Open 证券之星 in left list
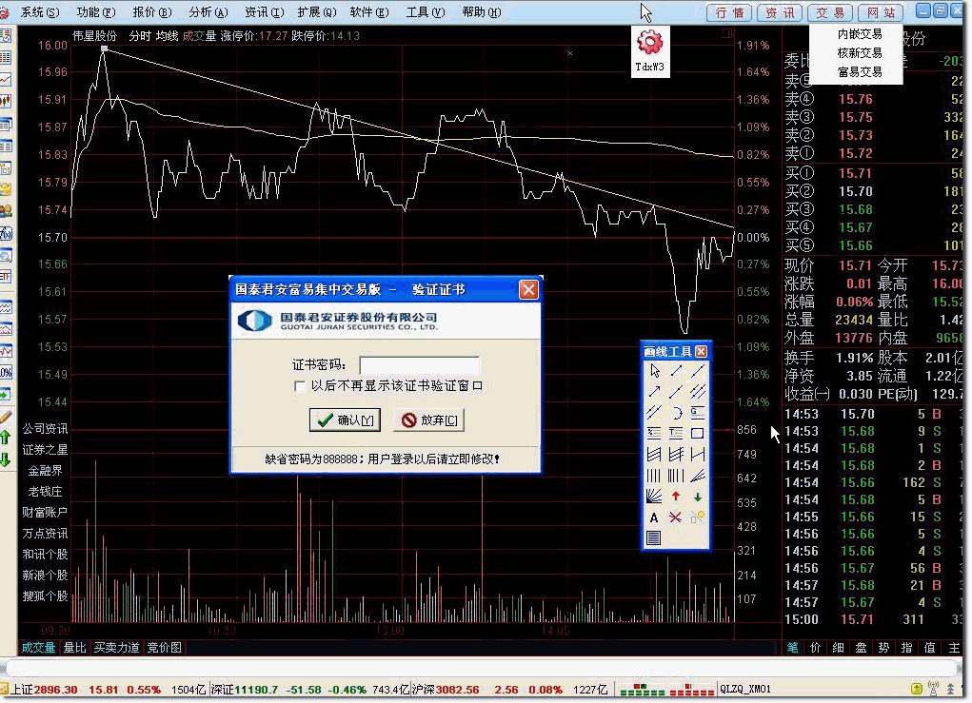This screenshot has height=703, width=972. tap(45, 450)
